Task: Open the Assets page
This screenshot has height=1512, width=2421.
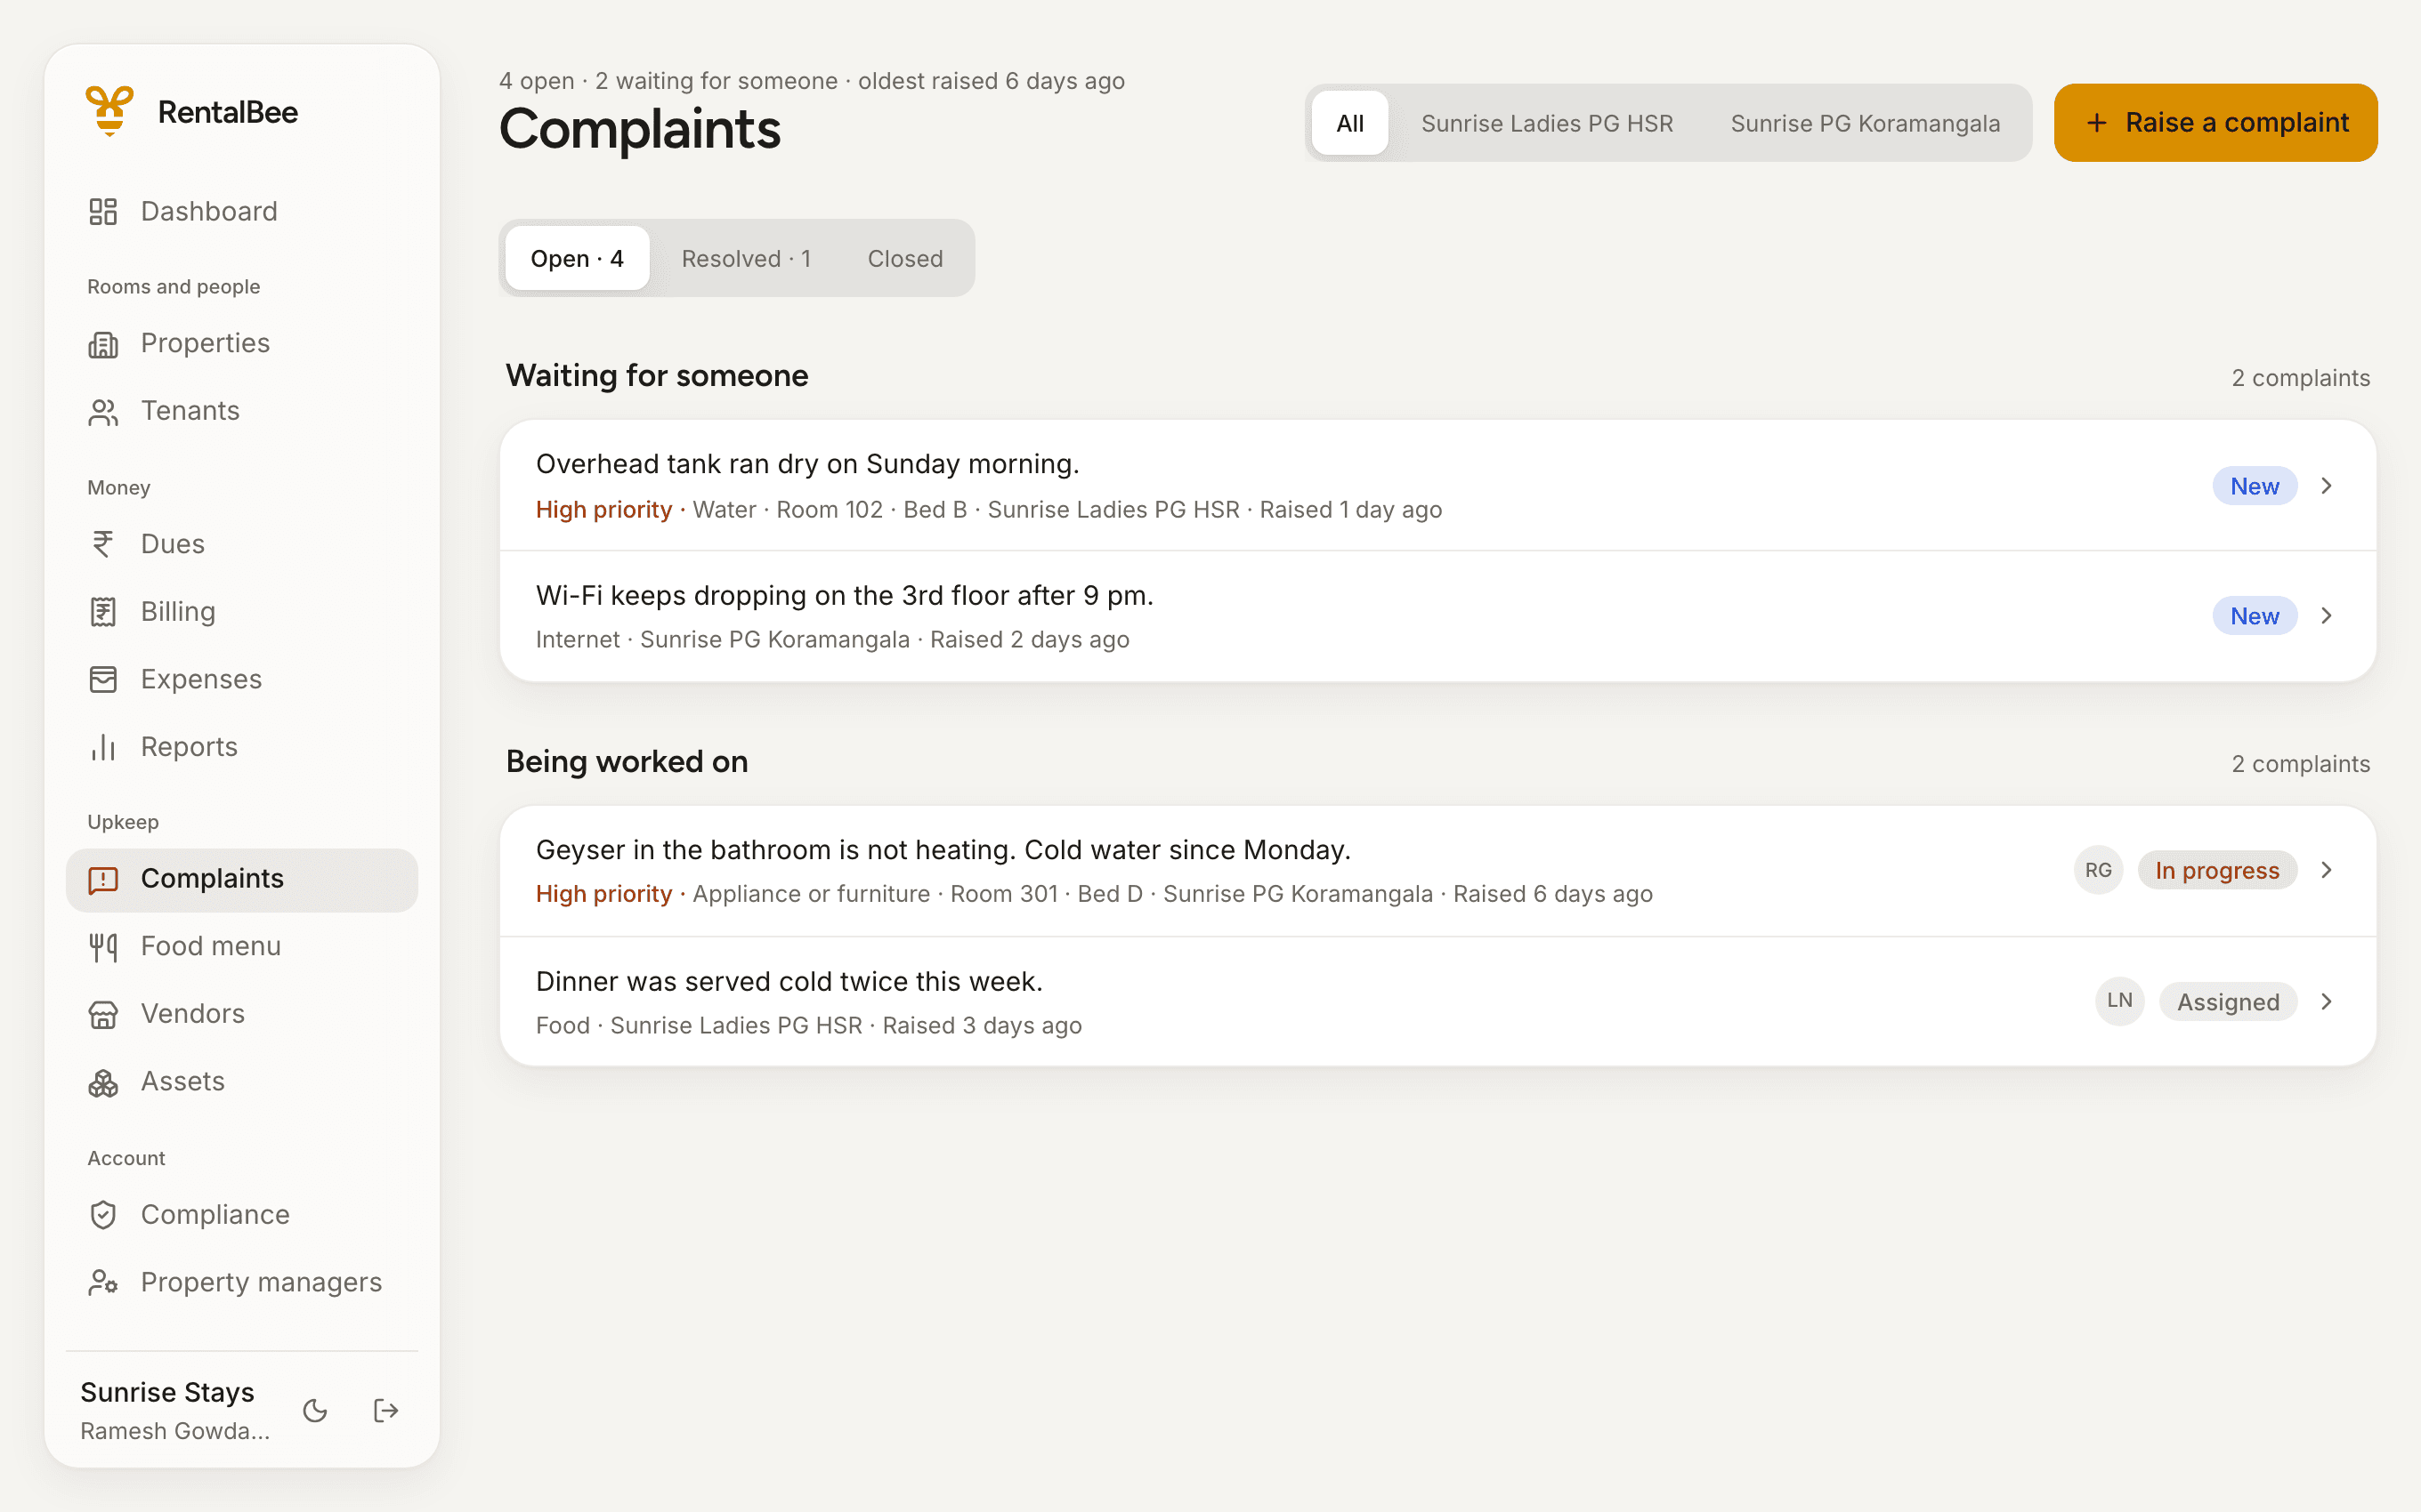Action: point(241,1083)
